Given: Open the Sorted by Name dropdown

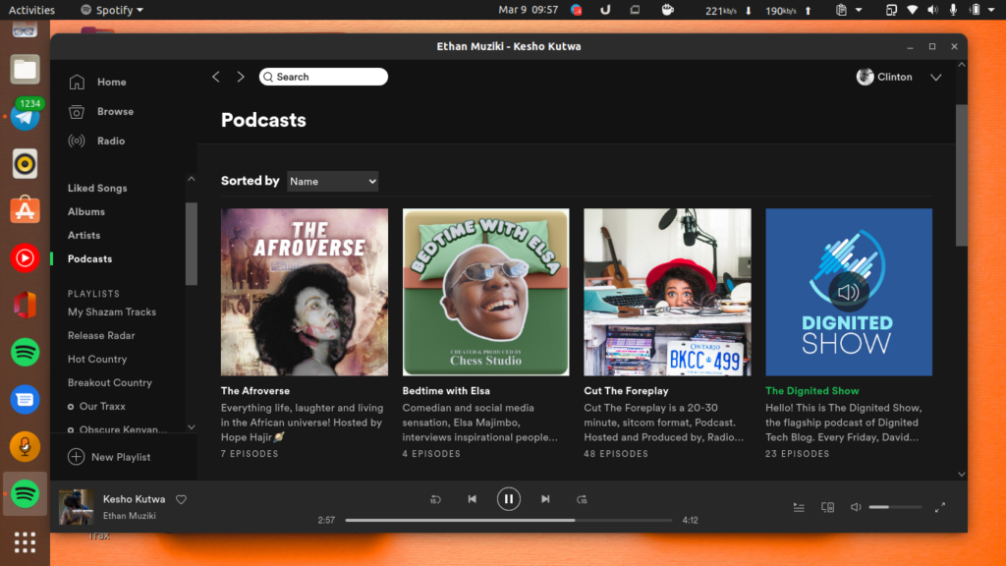Looking at the screenshot, I should (x=332, y=182).
